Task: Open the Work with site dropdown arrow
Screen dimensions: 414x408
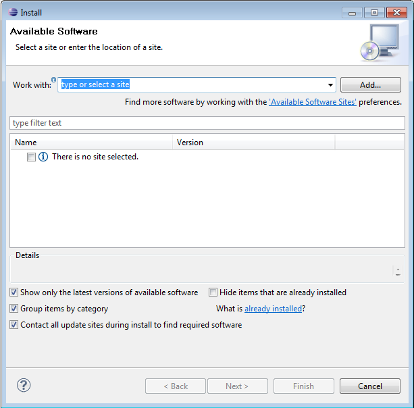Action: (330, 85)
